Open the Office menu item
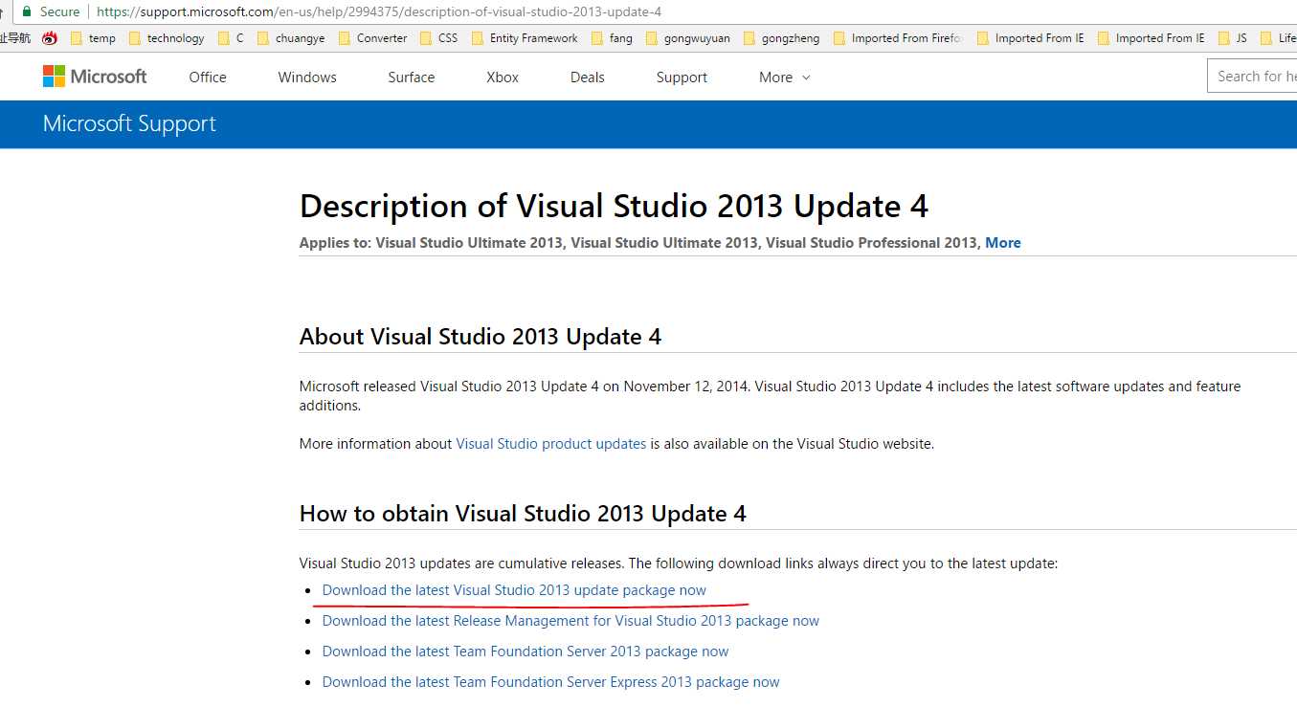The width and height of the screenshot is (1297, 707). (x=208, y=77)
